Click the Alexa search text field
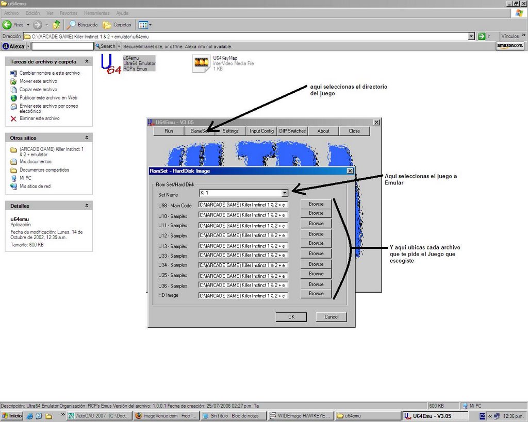The height and width of the screenshot is (422, 528). pyautogui.click(x=62, y=46)
